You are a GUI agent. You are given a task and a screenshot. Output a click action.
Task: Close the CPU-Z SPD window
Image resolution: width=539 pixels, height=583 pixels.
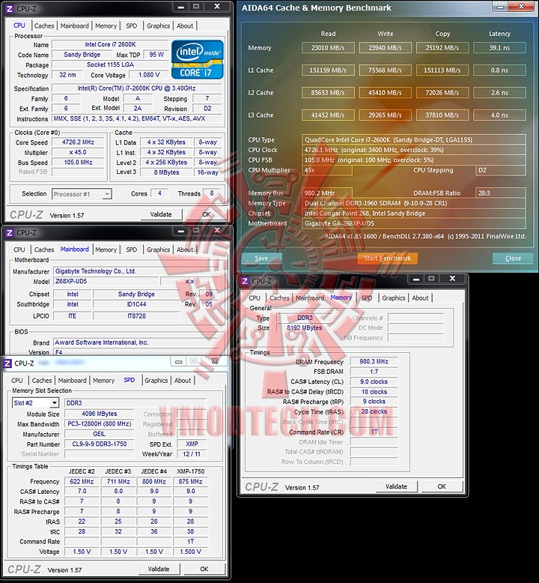[x=215, y=361]
